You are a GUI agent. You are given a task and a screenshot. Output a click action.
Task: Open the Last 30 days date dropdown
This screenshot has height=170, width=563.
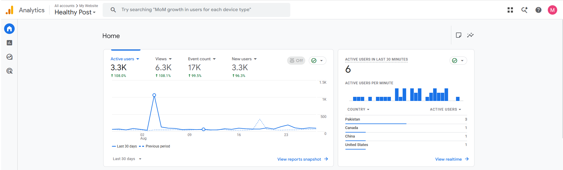click(x=127, y=159)
